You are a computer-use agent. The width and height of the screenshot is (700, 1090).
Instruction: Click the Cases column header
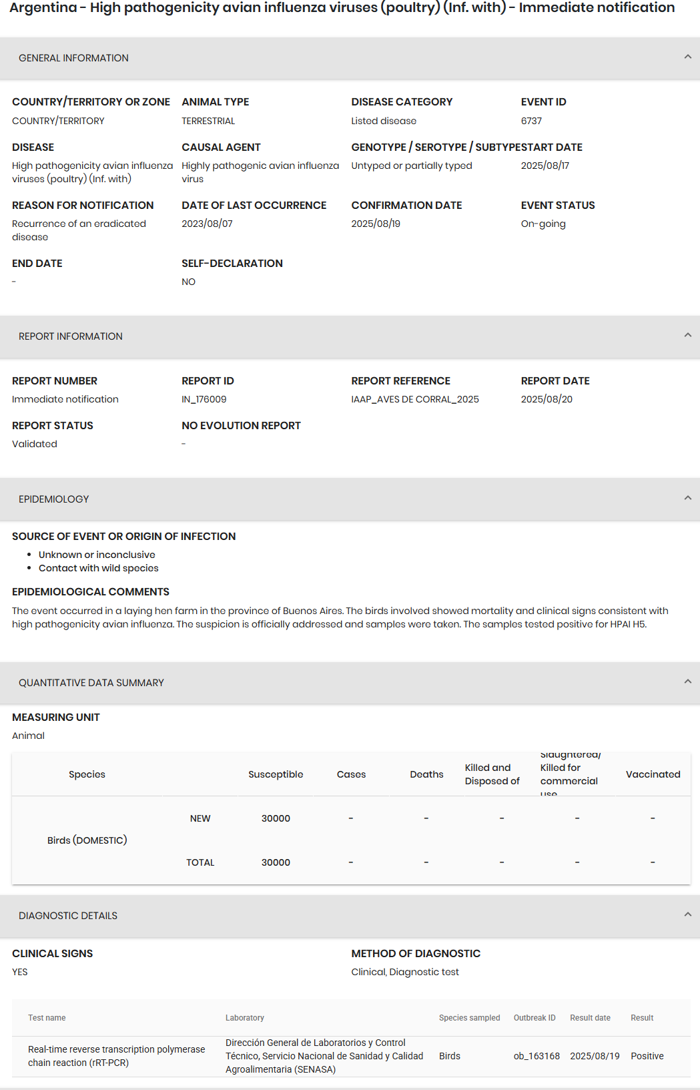[x=351, y=774]
